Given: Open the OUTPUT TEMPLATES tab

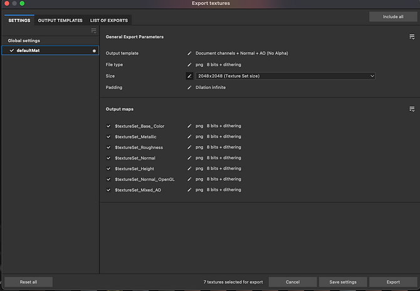Looking at the screenshot, I should tap(60, 20).
